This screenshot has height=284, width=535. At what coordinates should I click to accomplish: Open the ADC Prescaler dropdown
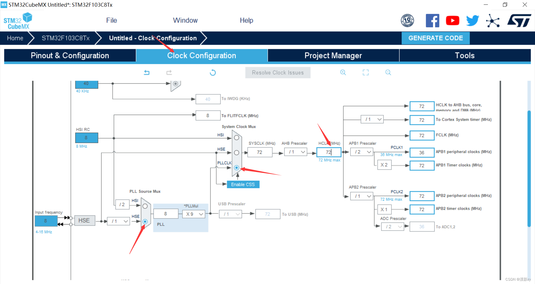coord(393,227)
